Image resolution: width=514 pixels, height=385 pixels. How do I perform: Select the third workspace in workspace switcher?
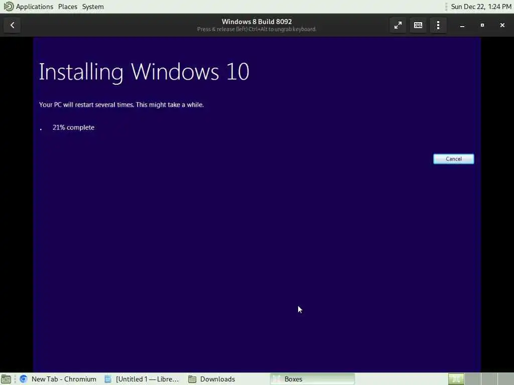click(x=489, y=379)
